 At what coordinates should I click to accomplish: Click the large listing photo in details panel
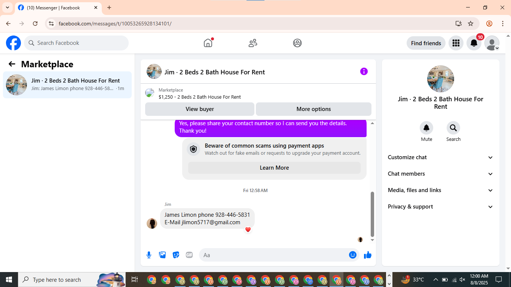click(x=441, y=79)
